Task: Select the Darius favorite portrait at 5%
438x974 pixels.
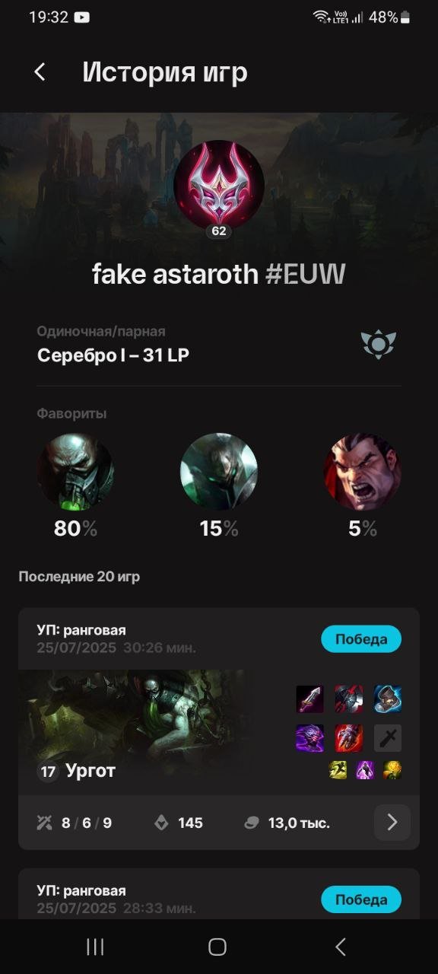Action: coord(363,472)
